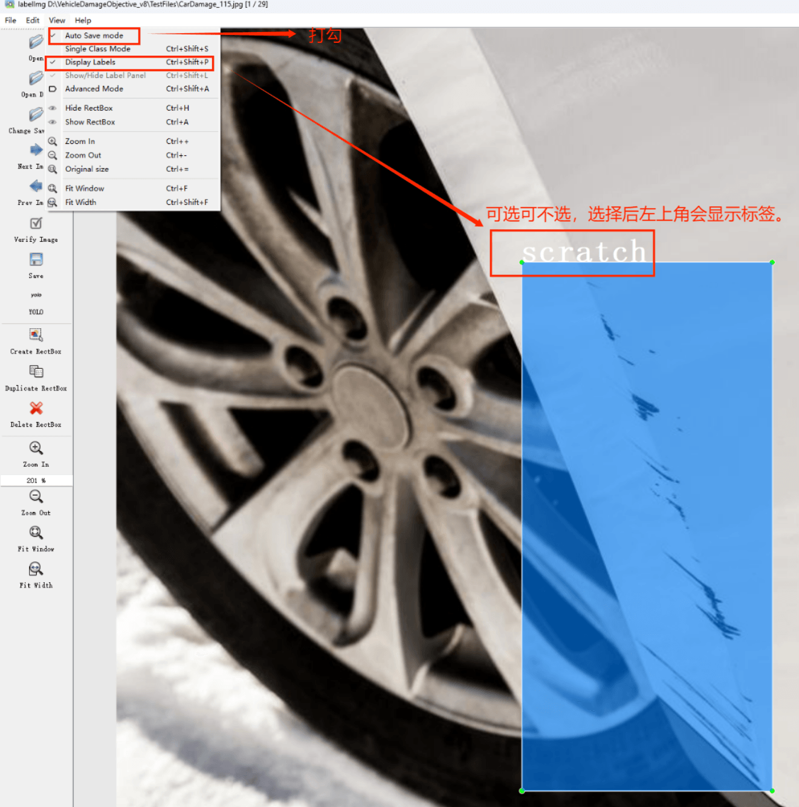Go to the Next Image using the toolbar arrow
The height and width of the screenshot is (807, 799).
click(36, 150)
